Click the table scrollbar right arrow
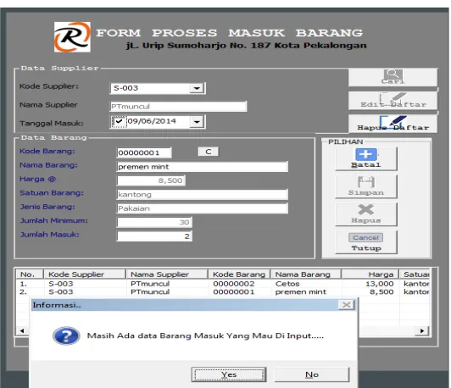 click(422, 330)
